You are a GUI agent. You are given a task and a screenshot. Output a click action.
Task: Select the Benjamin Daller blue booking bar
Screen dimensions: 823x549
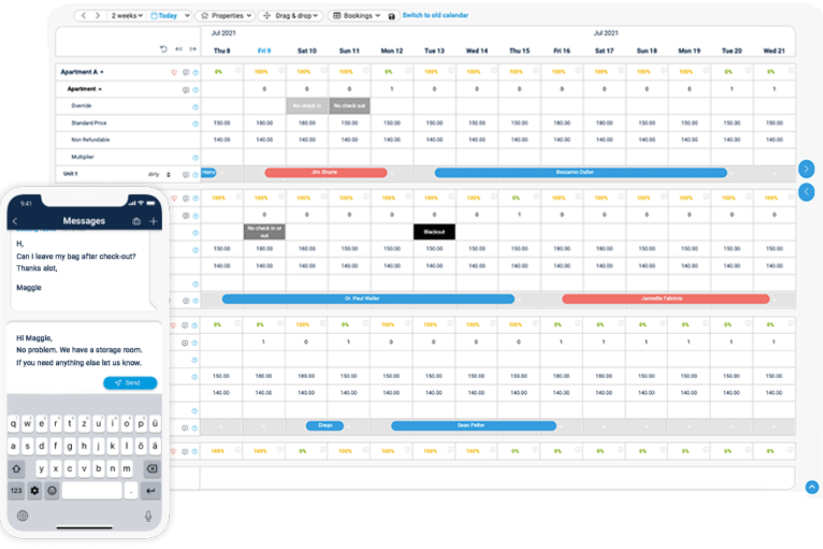581,173
